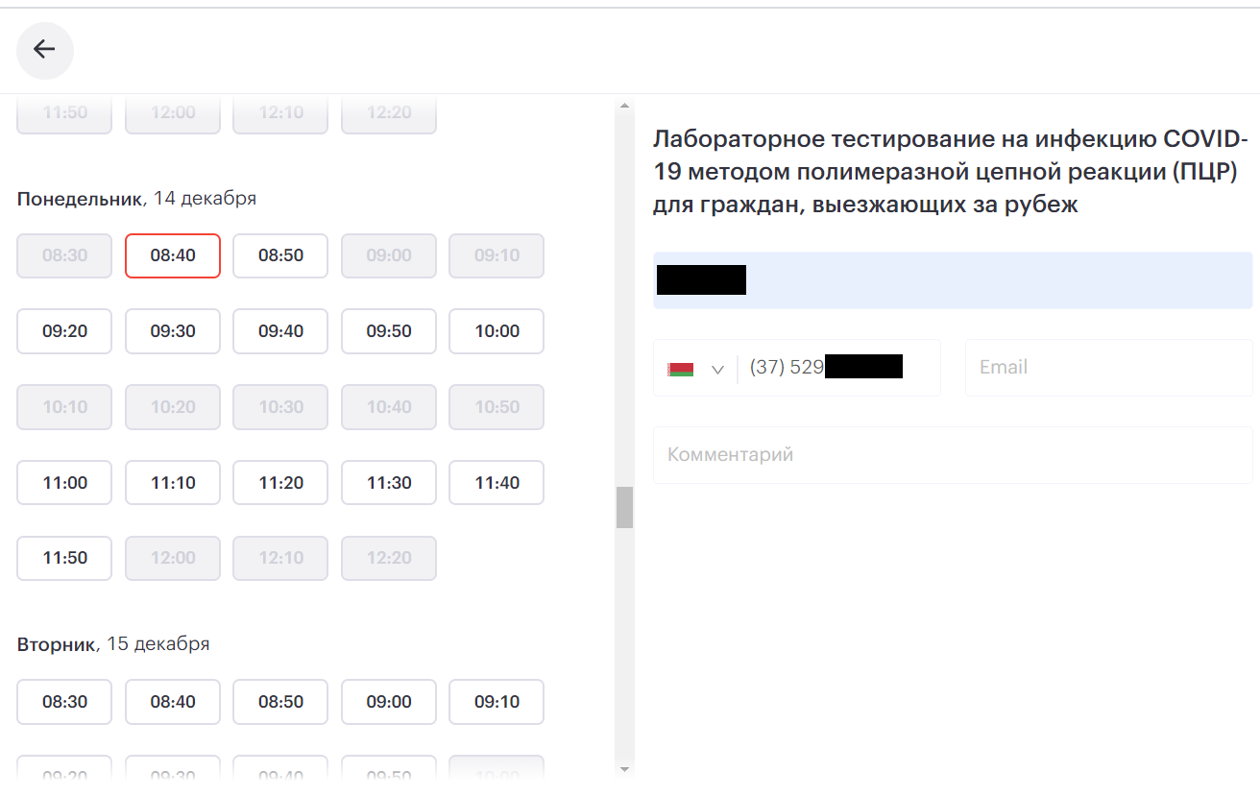Select 09:10 on Tuesday 15 декабря
Viewport: 1260px width, 797px height.
point(496,702)
